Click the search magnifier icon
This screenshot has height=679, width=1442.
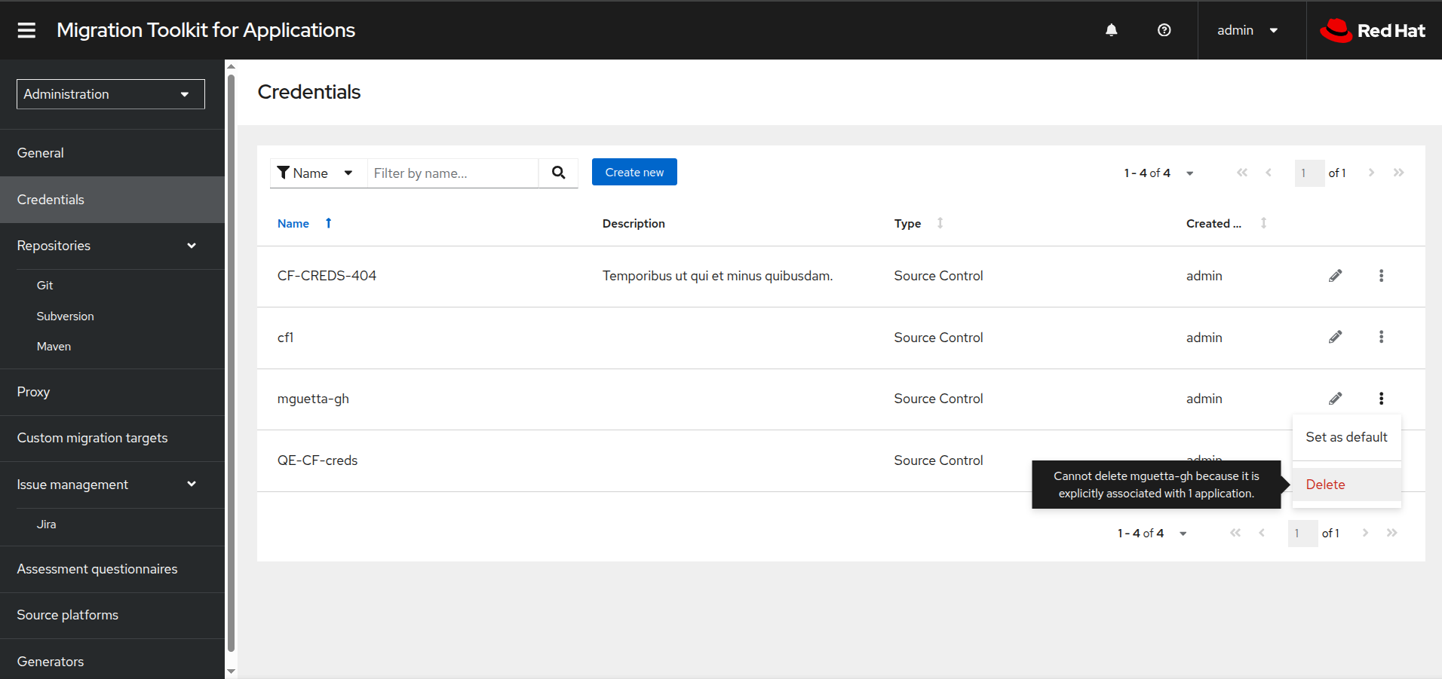pos(558,173)
